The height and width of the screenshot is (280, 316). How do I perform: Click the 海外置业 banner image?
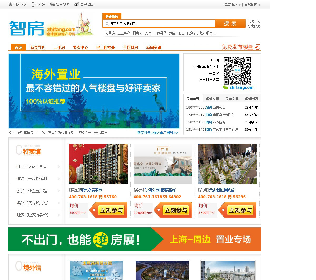(x=94, y=91)
